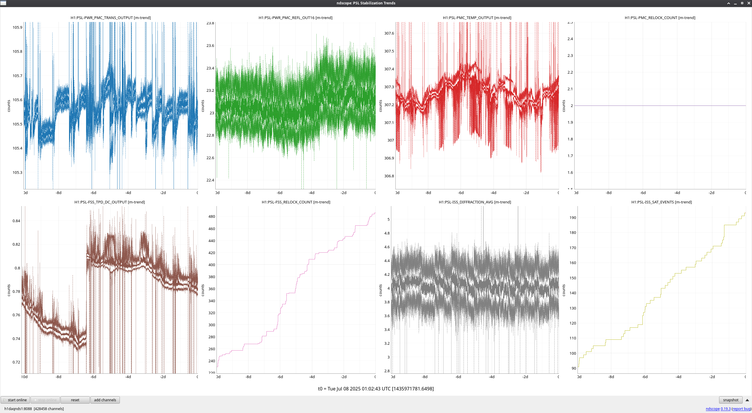Select H1:PSL-FSS_TPD_DC_OUTPUT plot title
The width and height of the screenshot is (752, 413).
[110, 202]
